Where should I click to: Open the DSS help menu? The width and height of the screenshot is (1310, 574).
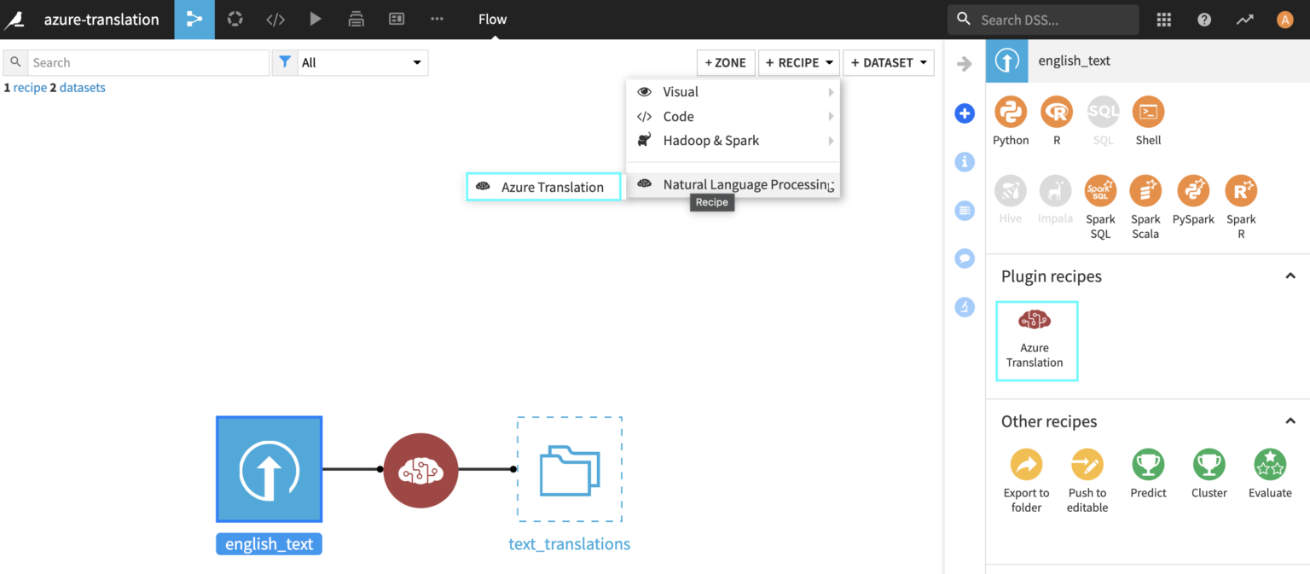(x=1203, y=19)
